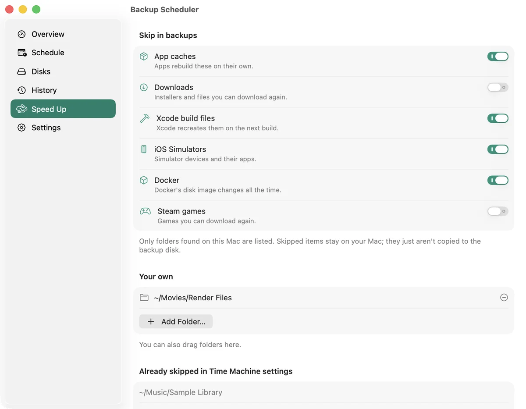Click "Games you can download again." description
The width and height of the screenshot is (526, 409).
pos(206,221)
